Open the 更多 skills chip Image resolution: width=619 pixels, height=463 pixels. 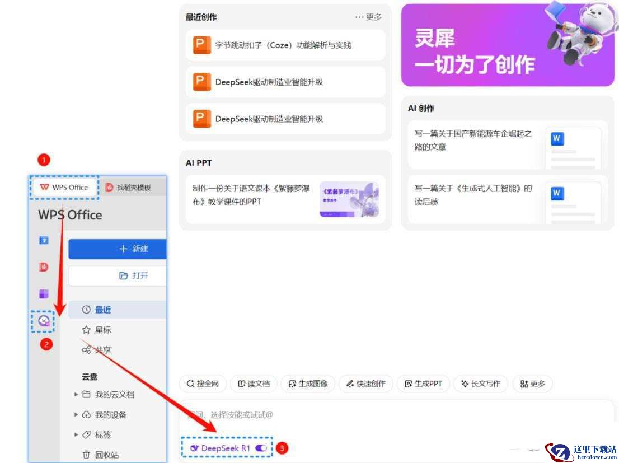tap(533, 384)
